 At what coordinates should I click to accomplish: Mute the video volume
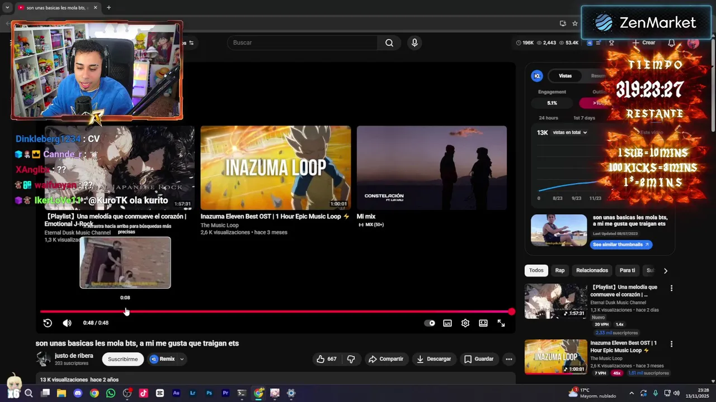tap(67, 323)
